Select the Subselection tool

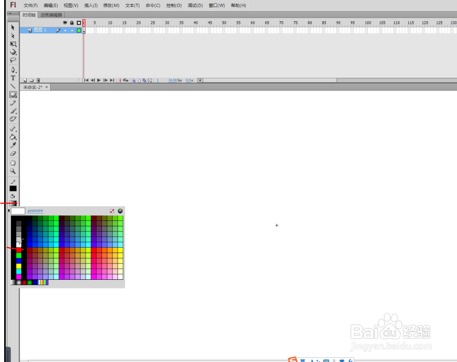pyautogui.click(x=13, y=36)
